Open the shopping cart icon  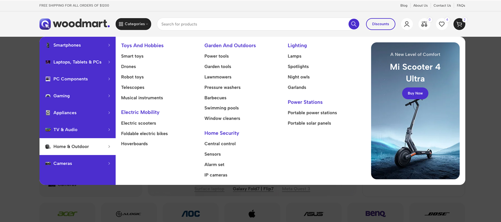(459, 24)
